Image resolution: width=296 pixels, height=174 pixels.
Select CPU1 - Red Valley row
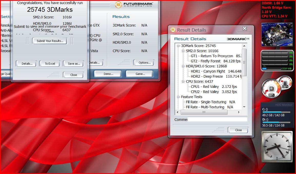[214, 87]
